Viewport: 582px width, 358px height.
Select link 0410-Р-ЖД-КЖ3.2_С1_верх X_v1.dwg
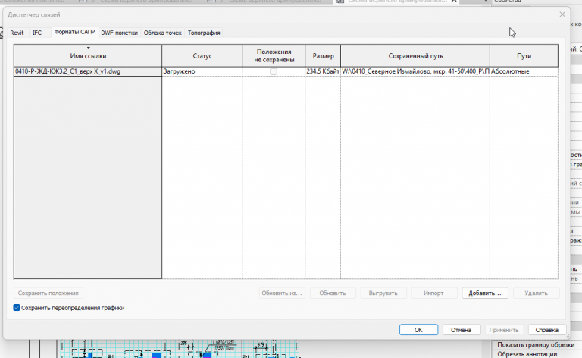coord(88,71)
